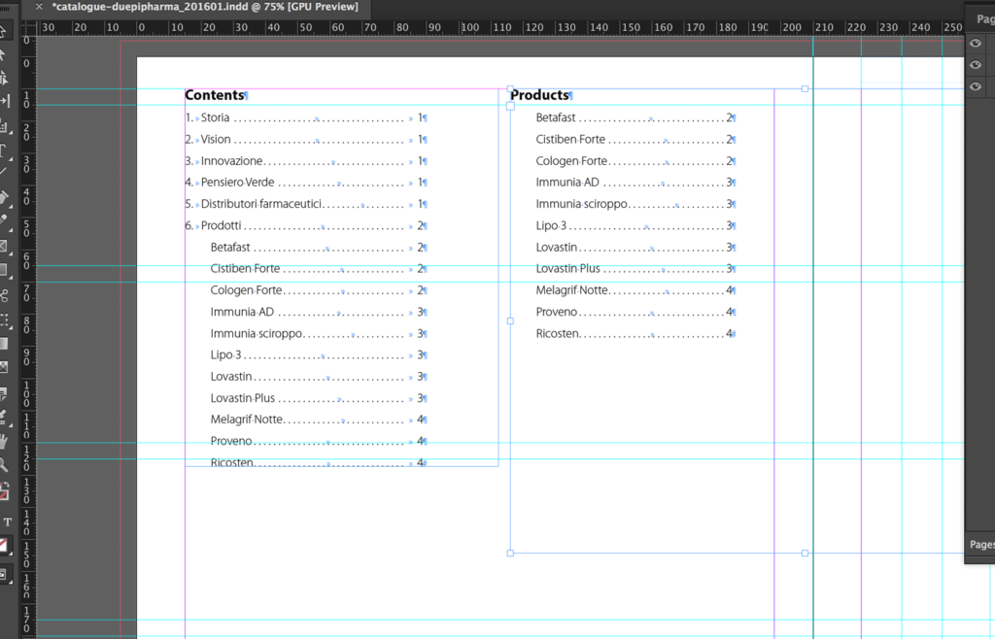Select the Pencil tool
The width and height of the screenshot is (995, 639).
point(4,220)
